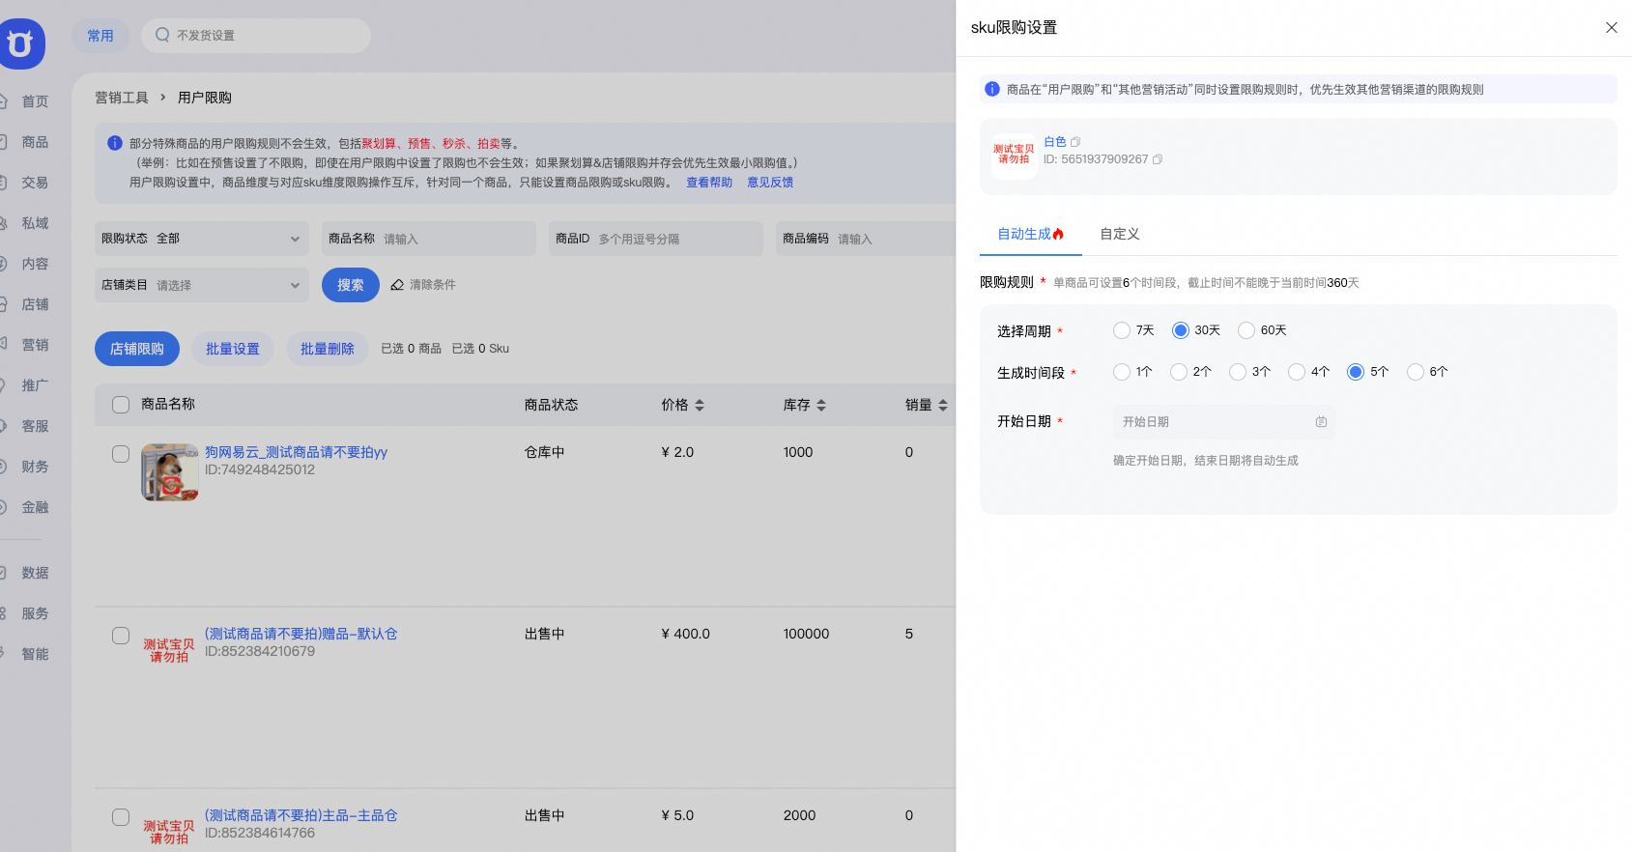The width and height of the screenshot is (1632, 852).
Task: Select the 7天 period radio button
Action: pos(1122,330)
